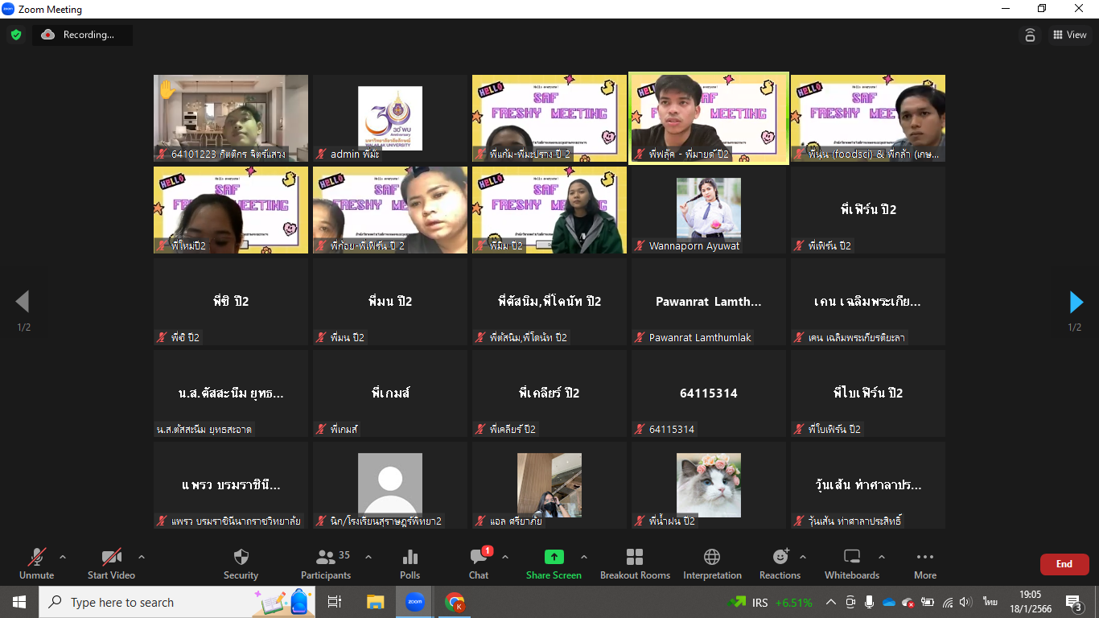Click the green encryption shield icon
The image size is (1099, 618).
click(16, 35)
